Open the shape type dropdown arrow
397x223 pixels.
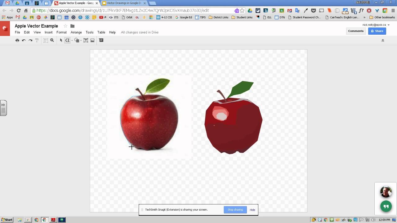81,41
